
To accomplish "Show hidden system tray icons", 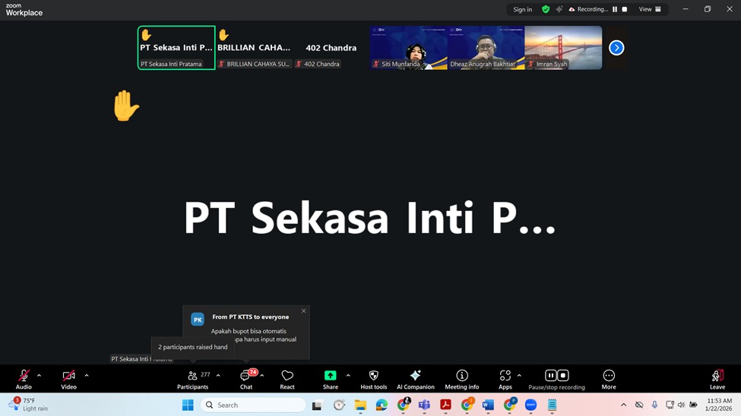I will 624,405.
